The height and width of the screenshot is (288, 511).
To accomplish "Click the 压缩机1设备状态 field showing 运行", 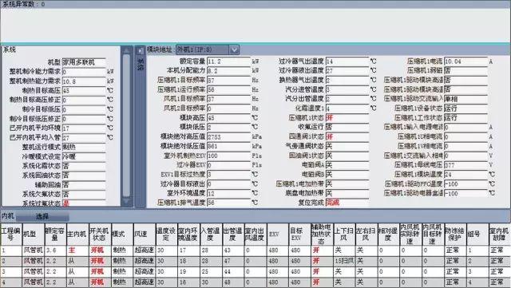I will click(465, 108).
